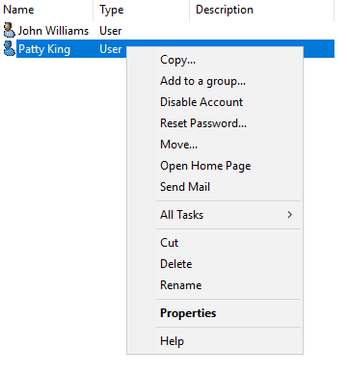Click the Name column header
Image resolution: width=347 pixels, height=373 pixels.
click(46, 10)
